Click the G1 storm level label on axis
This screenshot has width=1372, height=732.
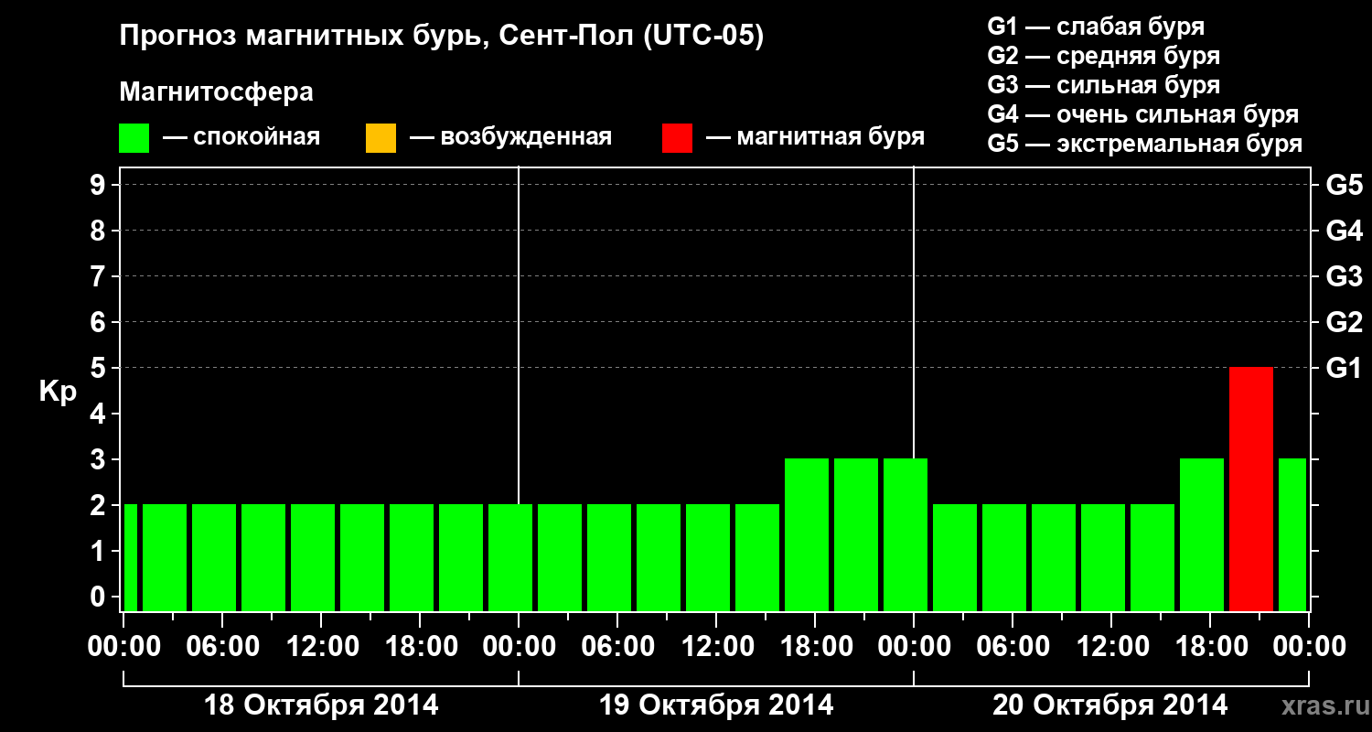pyautogui.click(x=1344, y=368)
